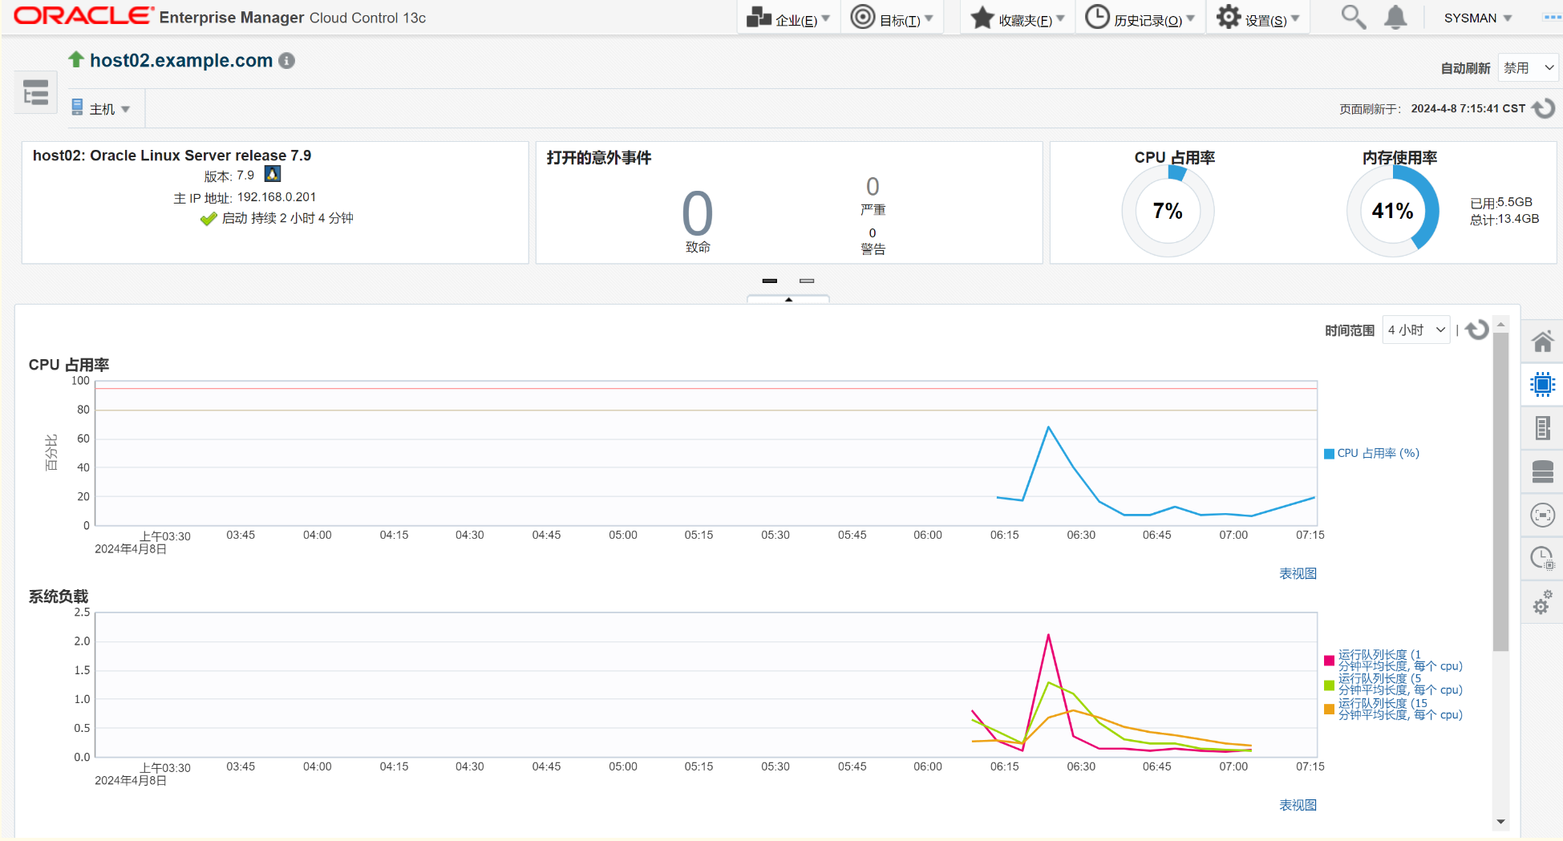Open the memory sidebar icon
The width and height of the screenshot is (1563, 841).
point(1542,428)
